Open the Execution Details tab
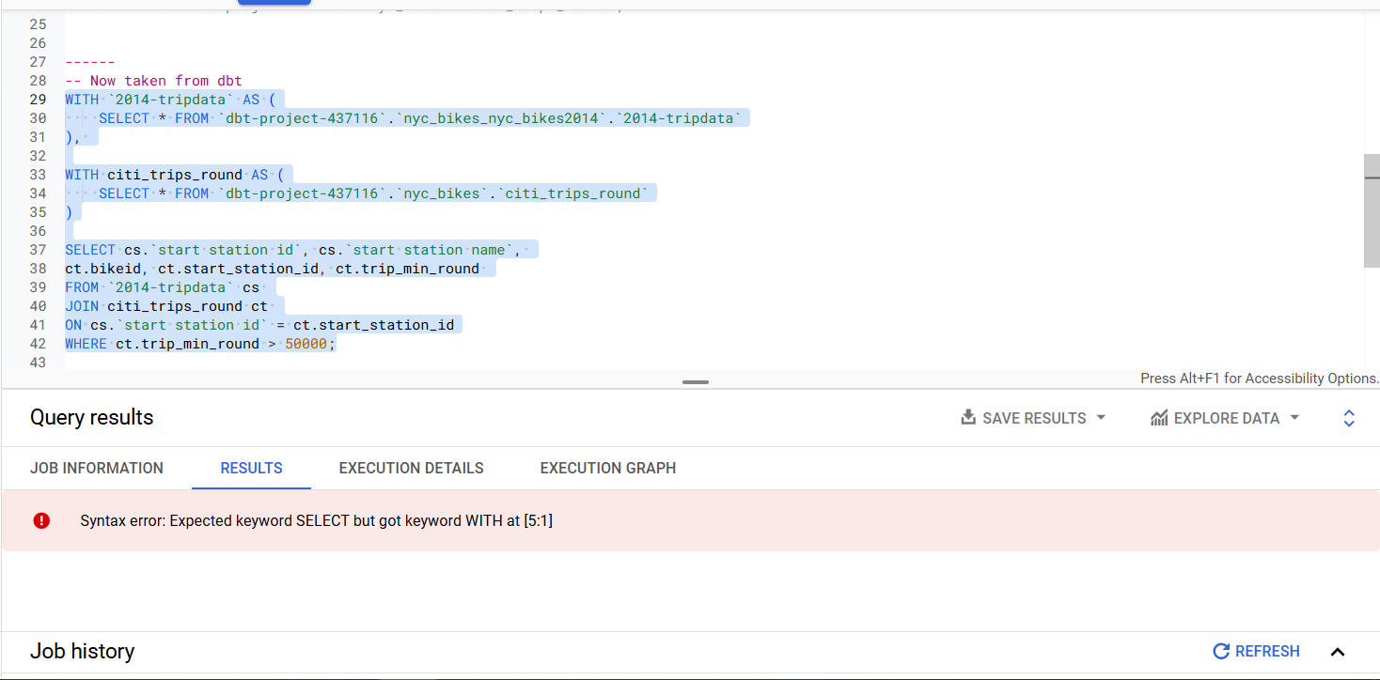 (x=411, y=468)
